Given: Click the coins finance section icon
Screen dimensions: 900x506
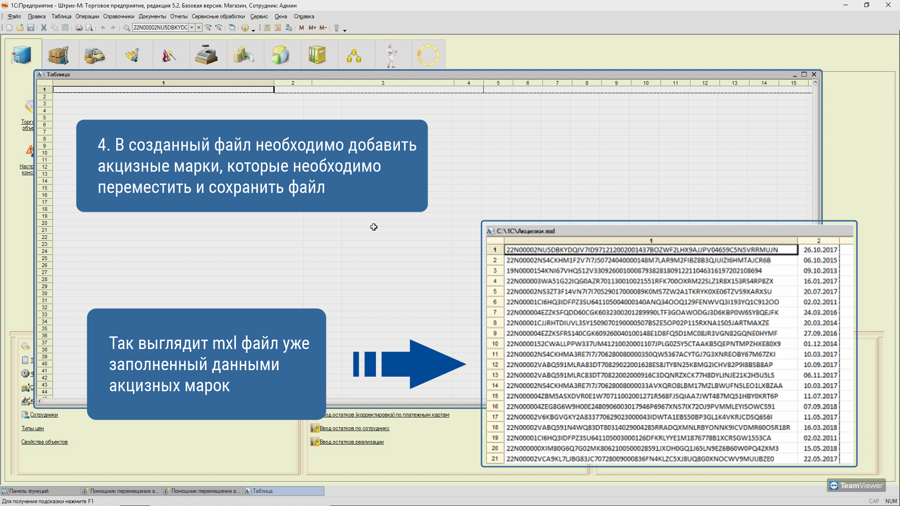Looking at the screenshot, I should click(243, 55).
